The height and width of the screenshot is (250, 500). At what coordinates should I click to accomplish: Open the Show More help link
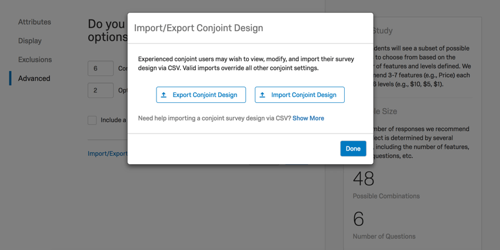[308, 118]
